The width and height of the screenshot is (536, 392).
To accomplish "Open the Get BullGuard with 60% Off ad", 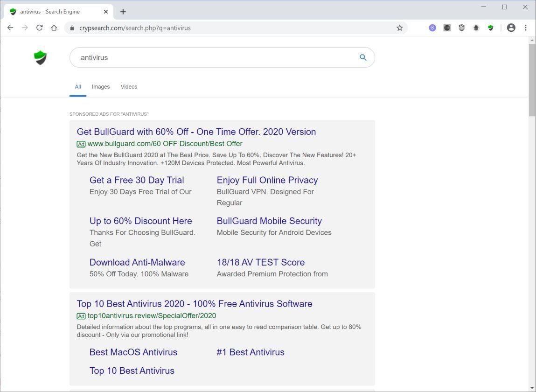I will (x=196, y=132).
